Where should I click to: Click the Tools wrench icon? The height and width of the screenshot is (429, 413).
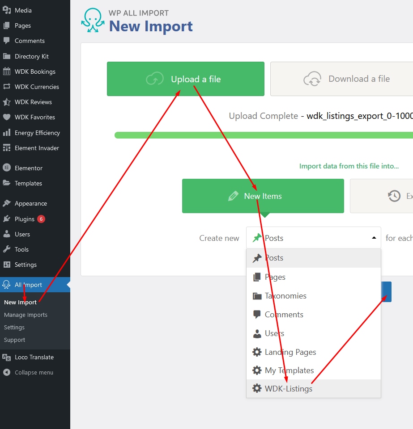pos(7,249)
